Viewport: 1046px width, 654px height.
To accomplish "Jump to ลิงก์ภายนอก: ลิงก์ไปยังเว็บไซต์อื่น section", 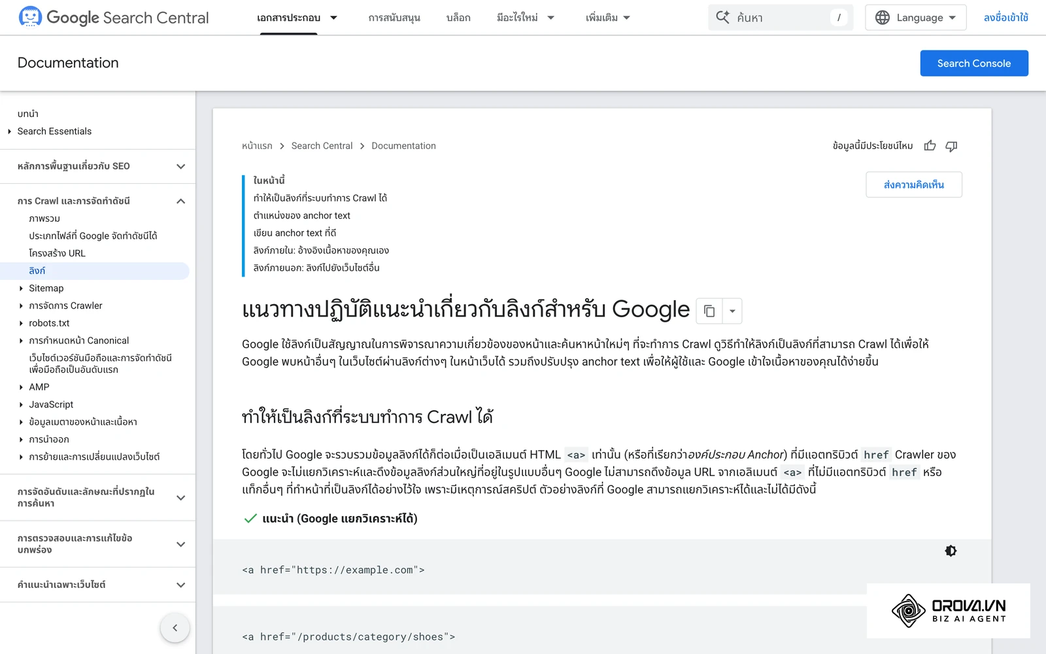I will point(316,267).
